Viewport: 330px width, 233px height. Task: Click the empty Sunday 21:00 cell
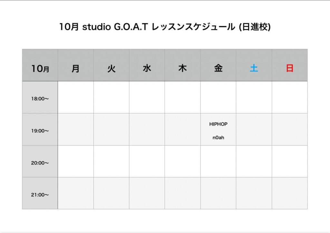pos(290,193)
